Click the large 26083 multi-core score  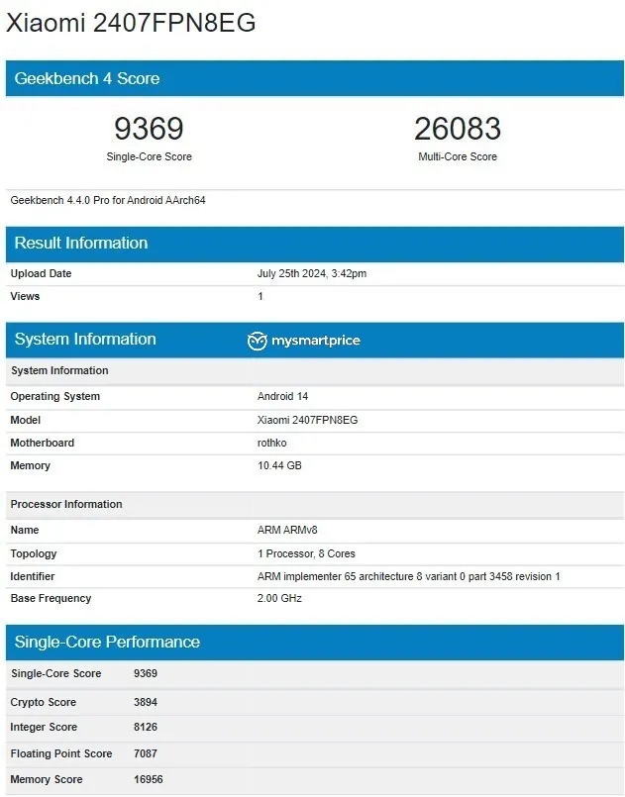[x=457, y=129]
